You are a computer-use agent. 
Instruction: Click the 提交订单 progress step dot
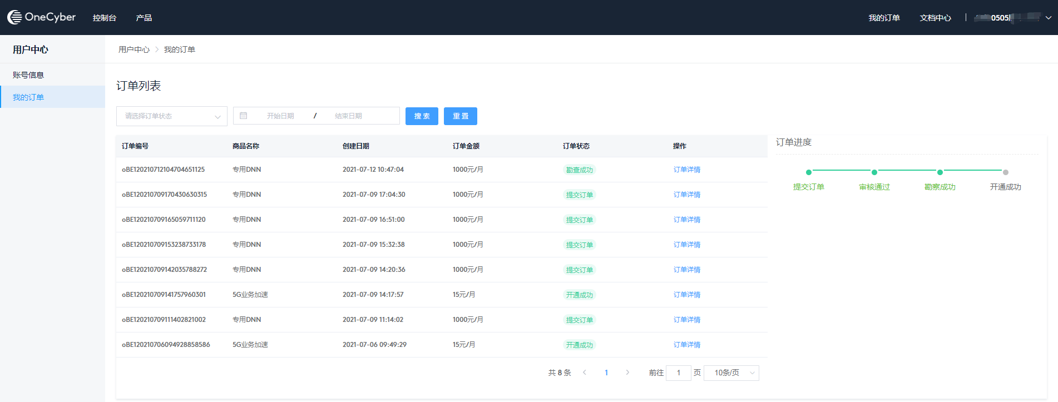pos(808,172)
